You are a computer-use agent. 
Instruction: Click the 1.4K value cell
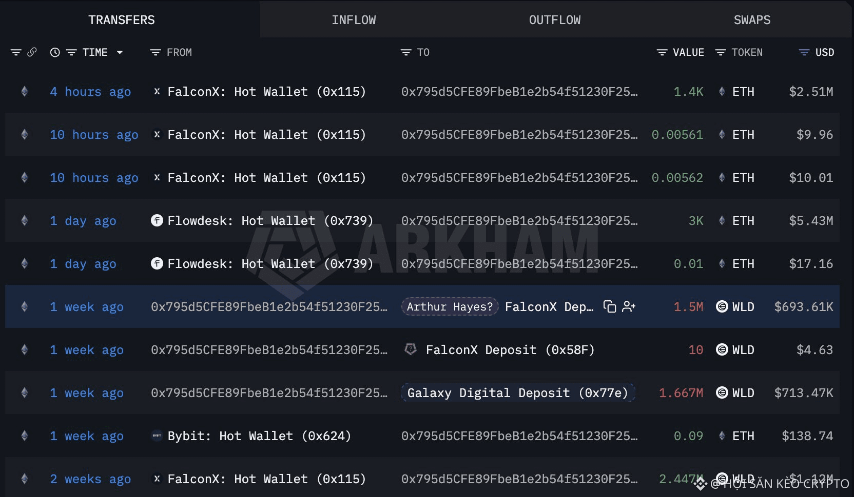click(x=688, y=92)
